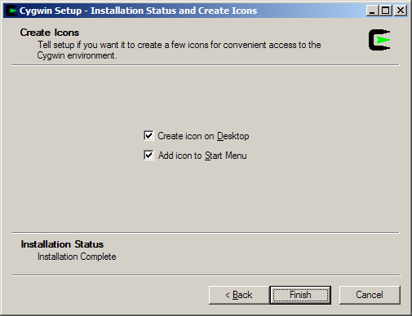
Task: Click the Create Icons heading
Action: (50, 33)
